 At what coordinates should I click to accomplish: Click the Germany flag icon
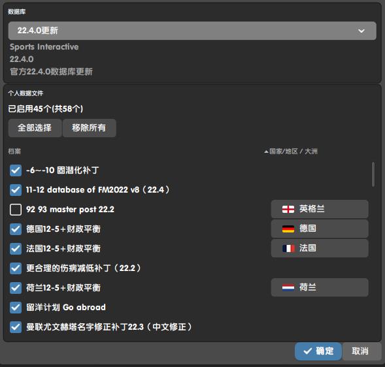click(288, 229)
